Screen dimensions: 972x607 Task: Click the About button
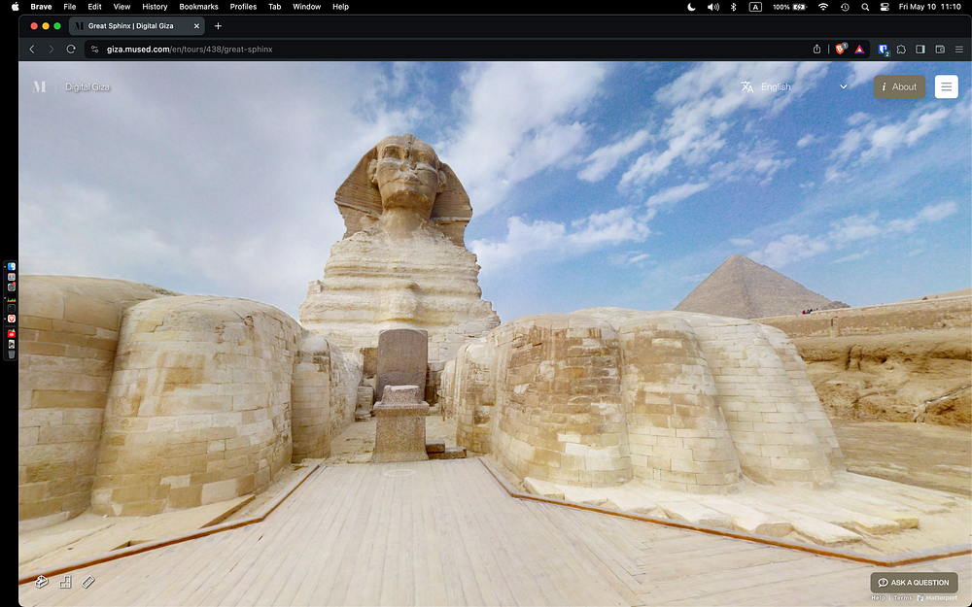899,86
